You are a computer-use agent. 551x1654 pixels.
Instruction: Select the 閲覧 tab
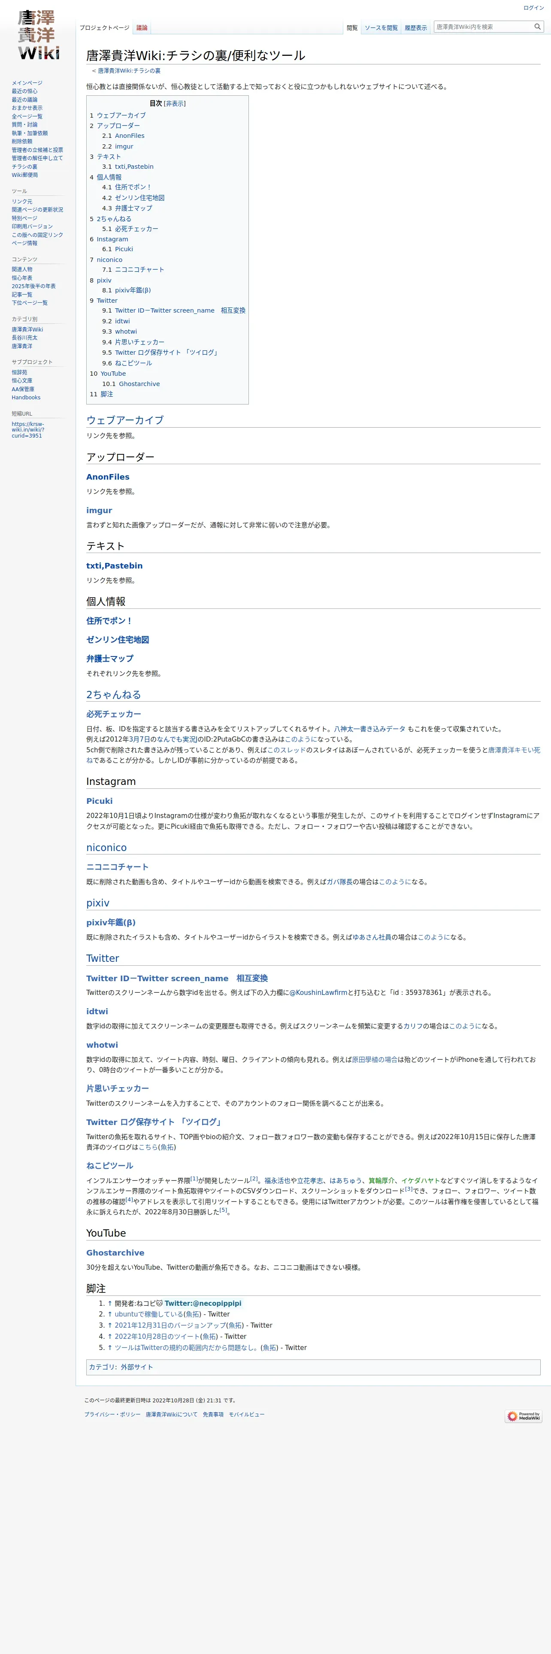[352, 27]
